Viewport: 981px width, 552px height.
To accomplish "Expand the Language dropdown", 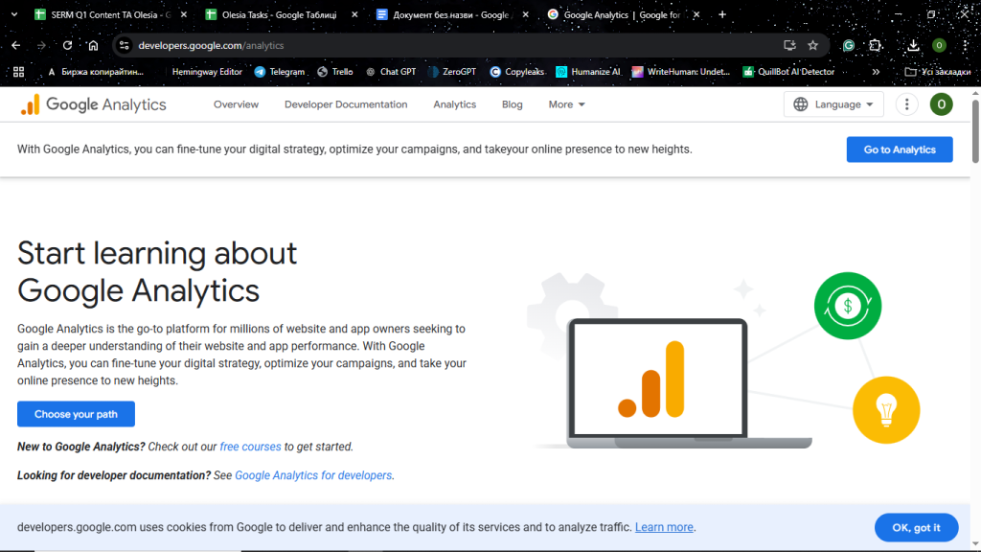I will (833, 103).
